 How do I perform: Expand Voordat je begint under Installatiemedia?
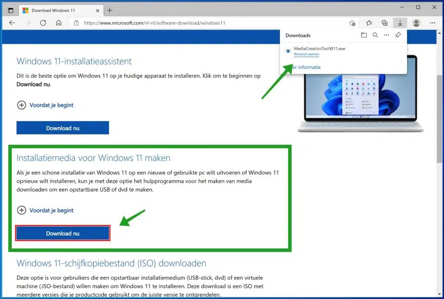point(45,210)
